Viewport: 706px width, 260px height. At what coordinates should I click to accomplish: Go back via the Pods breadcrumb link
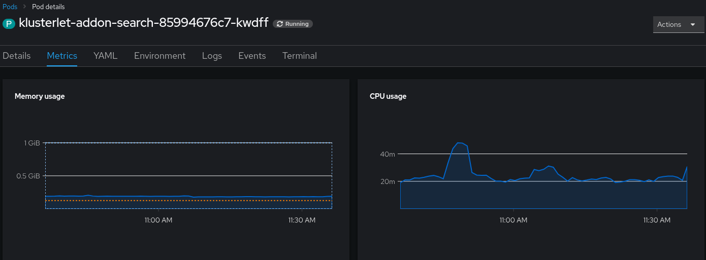[10, 7]
